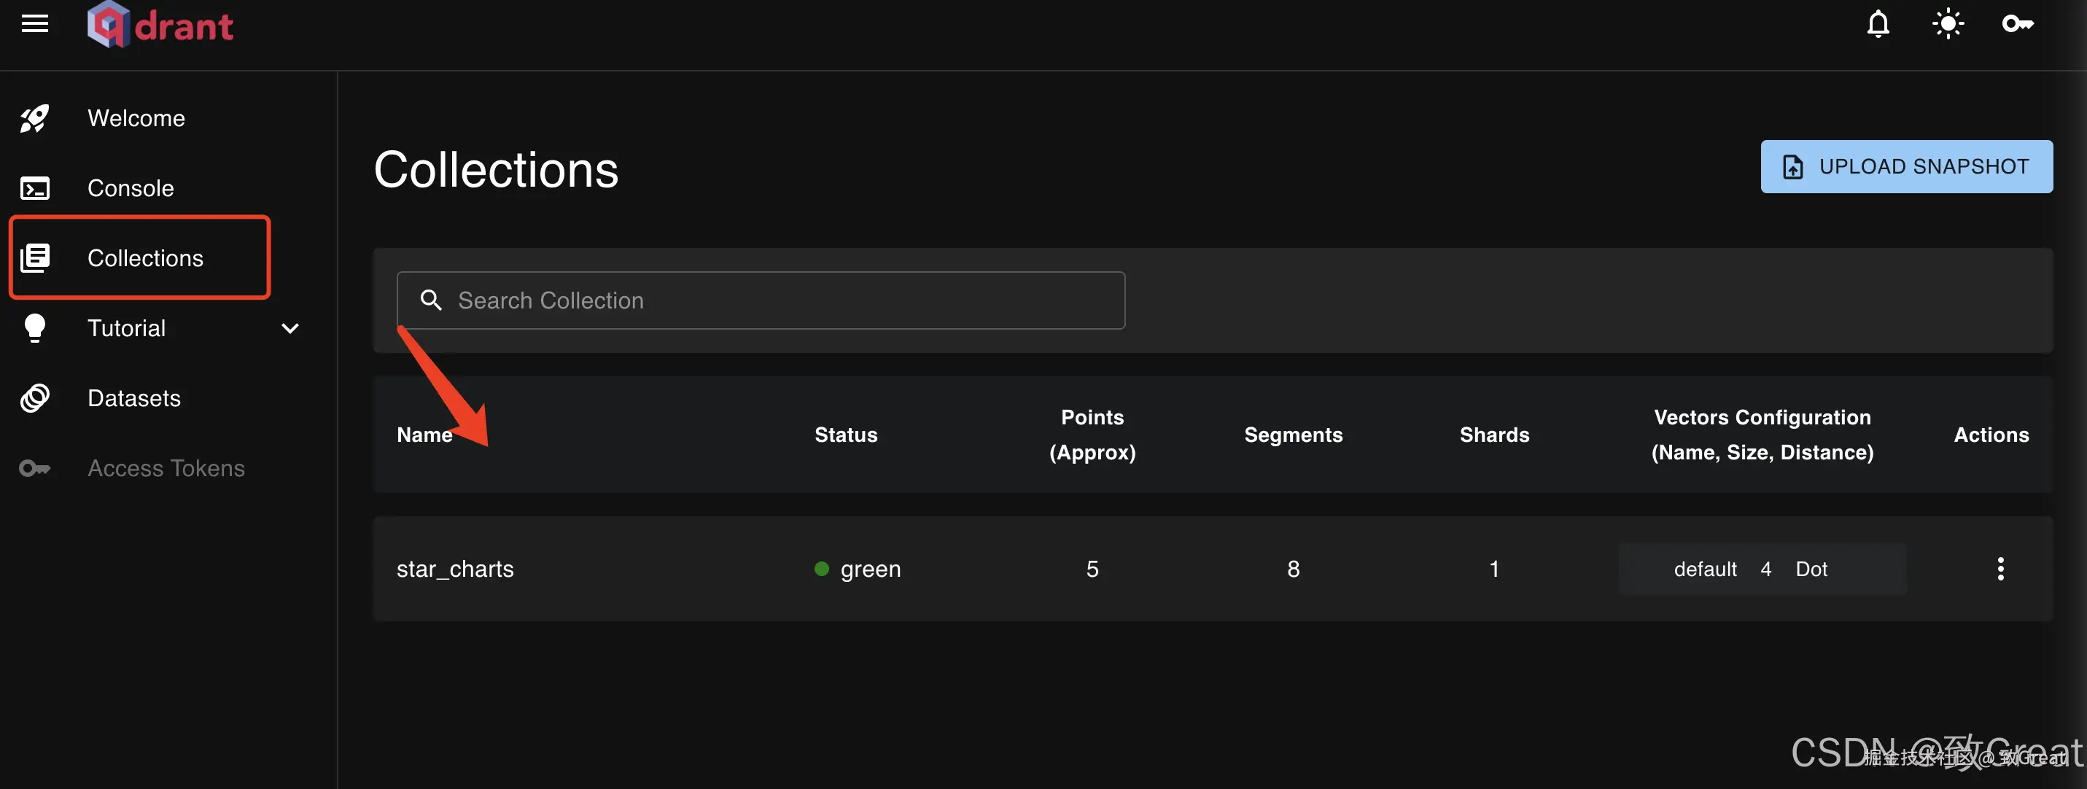Click the Datasets rings icon
This screenshot has width=2087, height=789.
35,397
